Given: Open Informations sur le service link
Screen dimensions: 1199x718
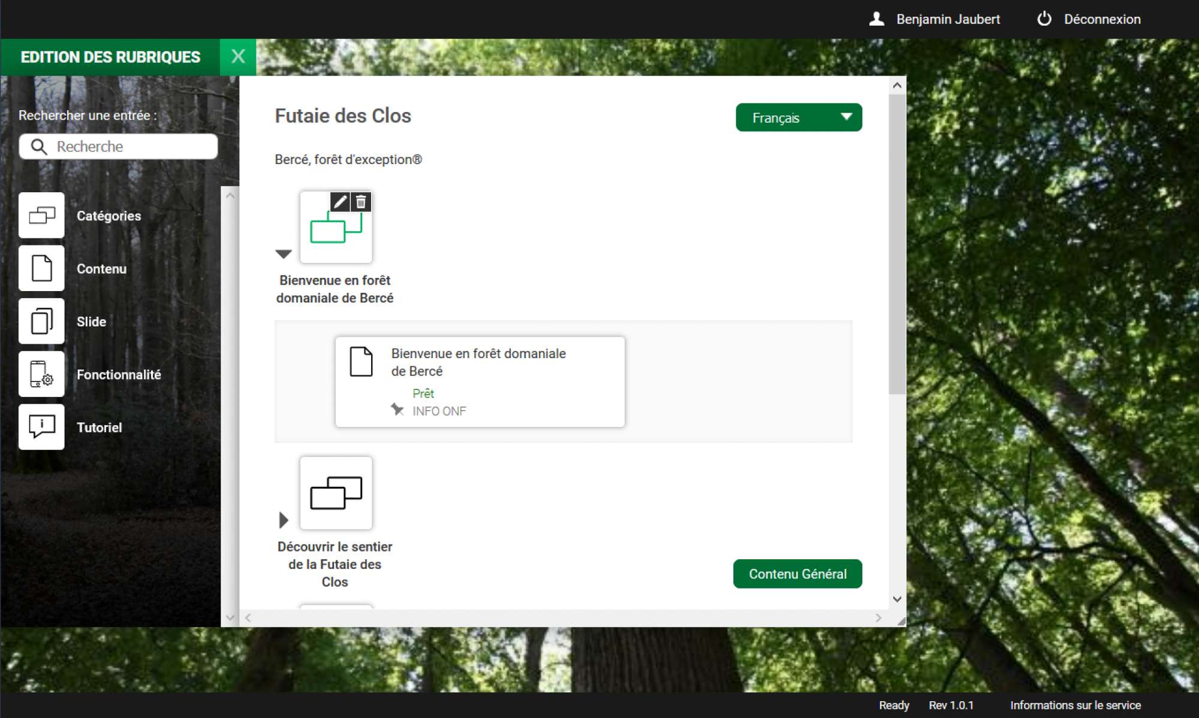Looking at the screenshot, I should pyautogui.click(x=1075, y=705).
